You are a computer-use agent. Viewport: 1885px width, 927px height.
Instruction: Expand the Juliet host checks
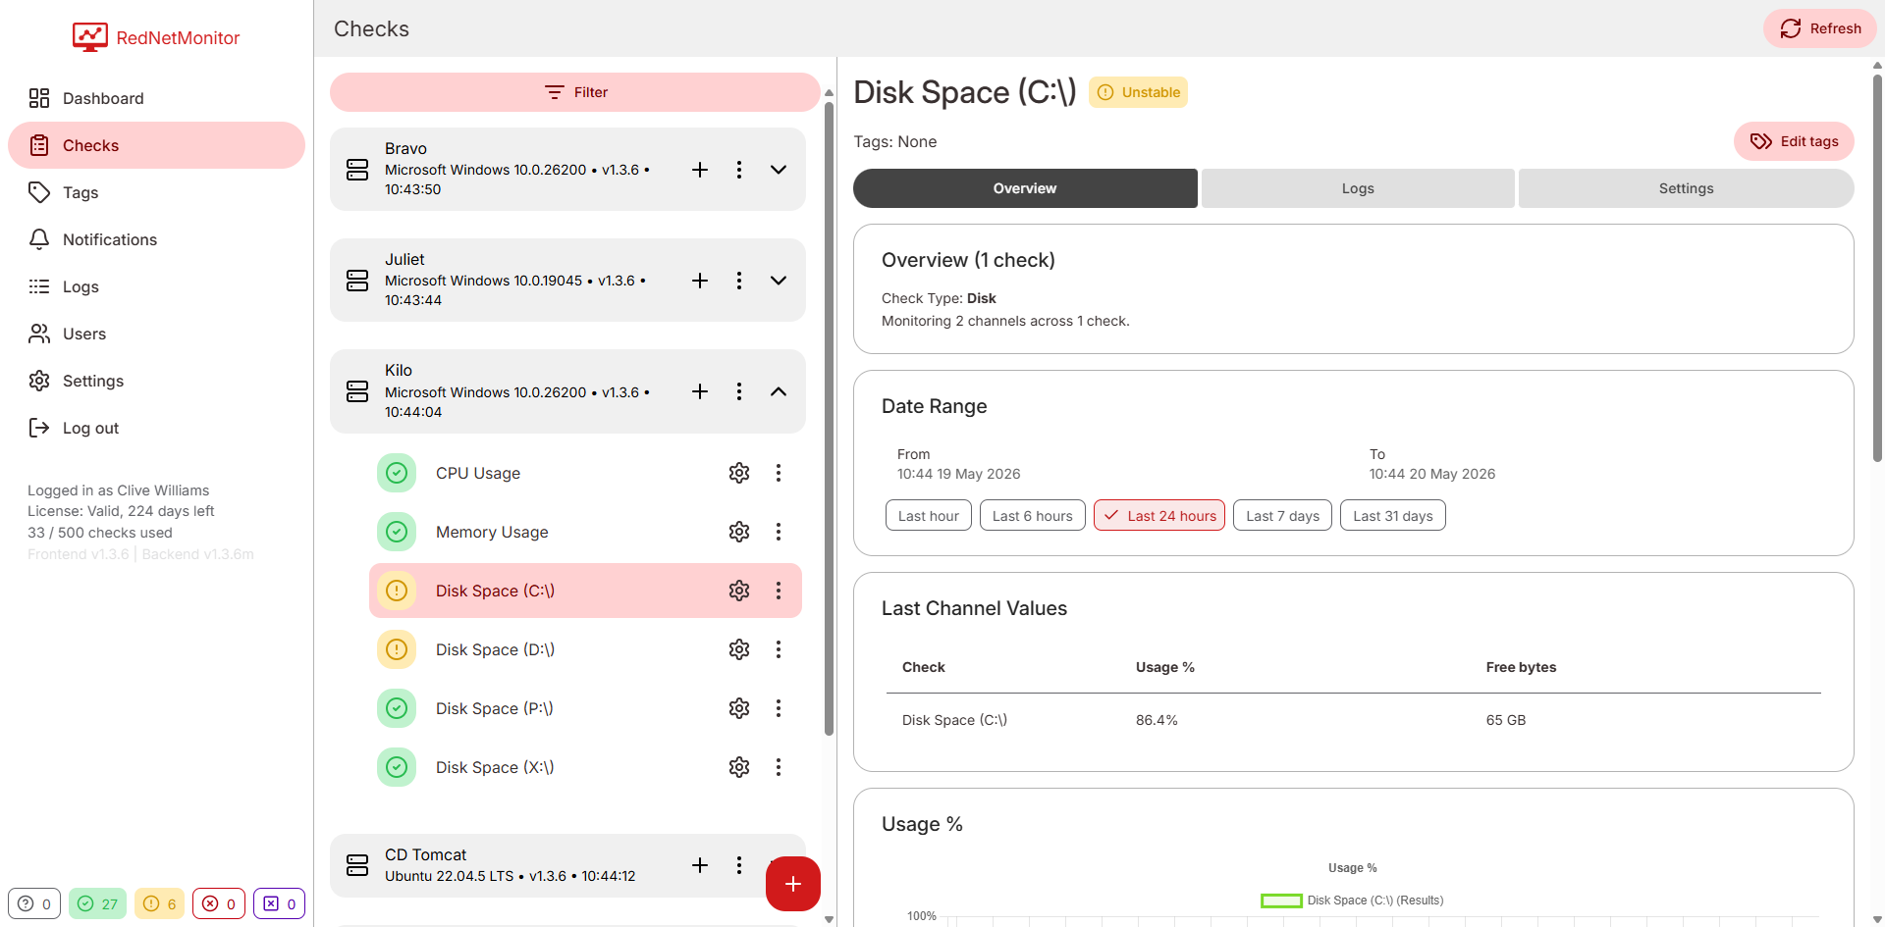779,281
